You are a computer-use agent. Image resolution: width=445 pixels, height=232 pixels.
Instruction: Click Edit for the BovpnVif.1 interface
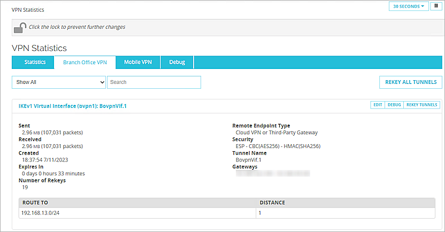tap(378, 105)
